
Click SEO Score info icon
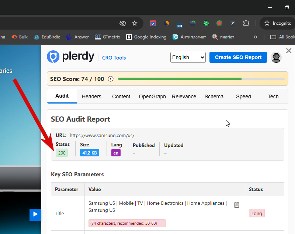tap(111, 79)
